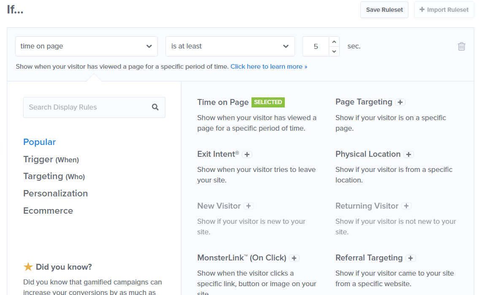Image resolution: width=481 pixels, height=295 pixels.
Task: Add the MonsterLink On Click plus icon
Action: coord(295,258)
